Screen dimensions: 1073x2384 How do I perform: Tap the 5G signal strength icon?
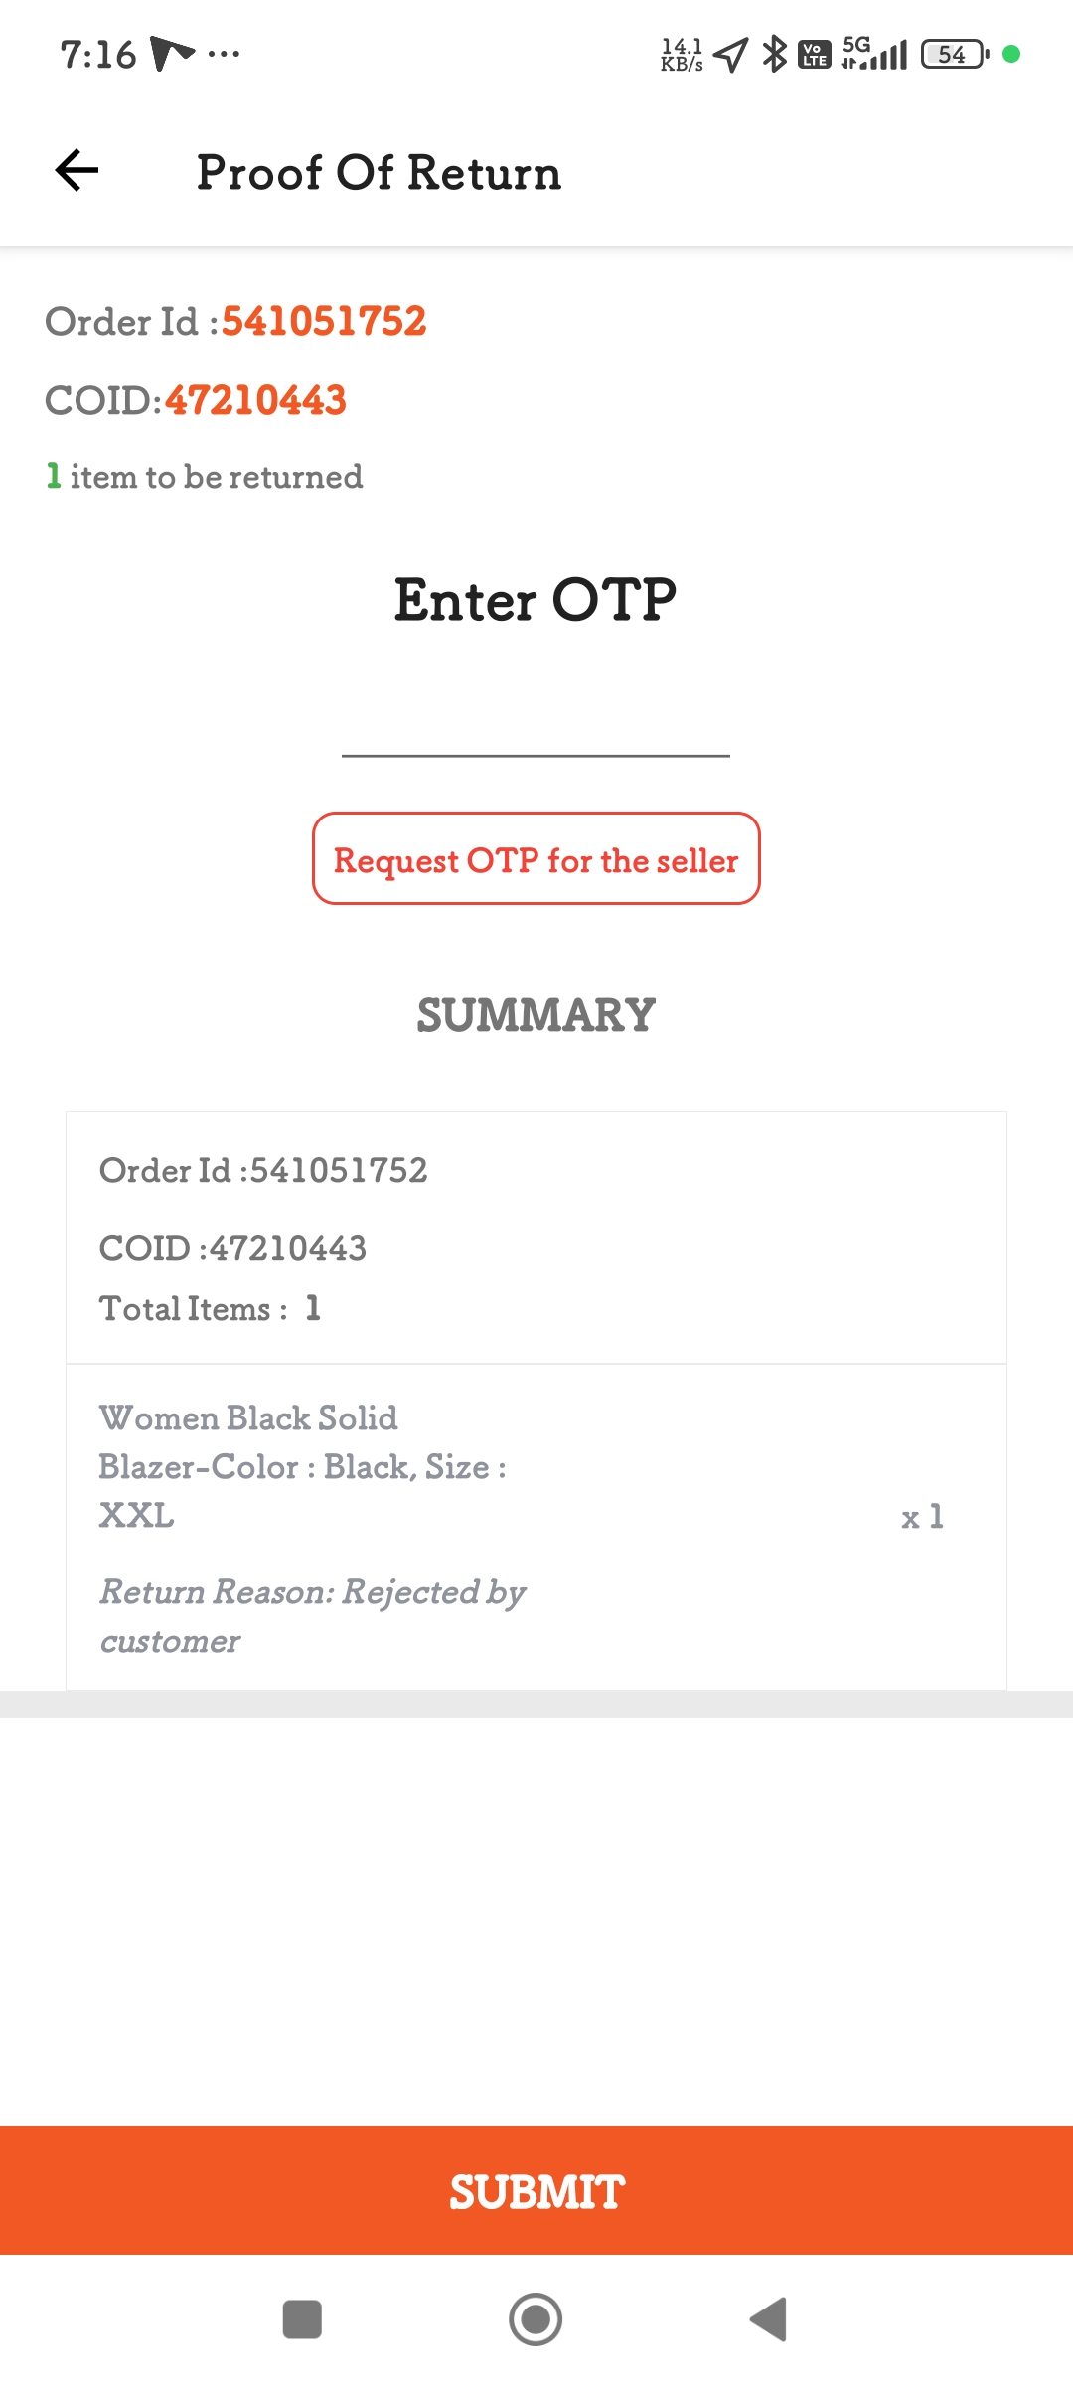pyautogui.click(x=874, y=54)
